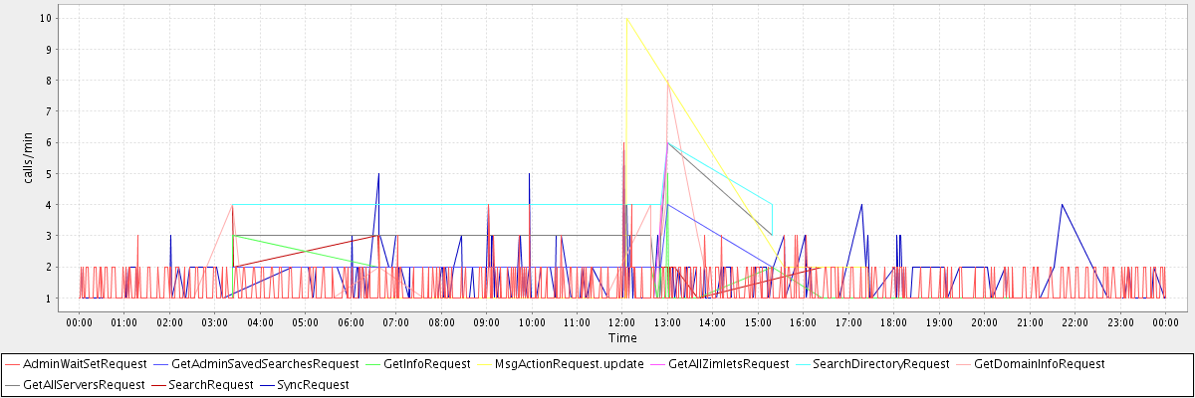Click the blue peak near 21:40
Screen dimensions: 1195x398
click(x=1063, y=204)
